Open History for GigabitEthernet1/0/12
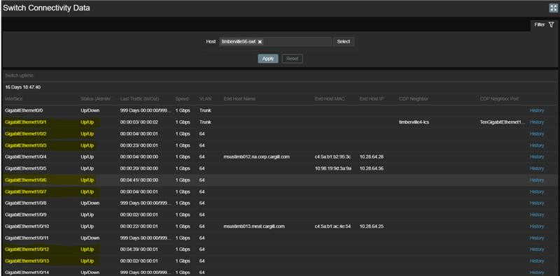 537,249
